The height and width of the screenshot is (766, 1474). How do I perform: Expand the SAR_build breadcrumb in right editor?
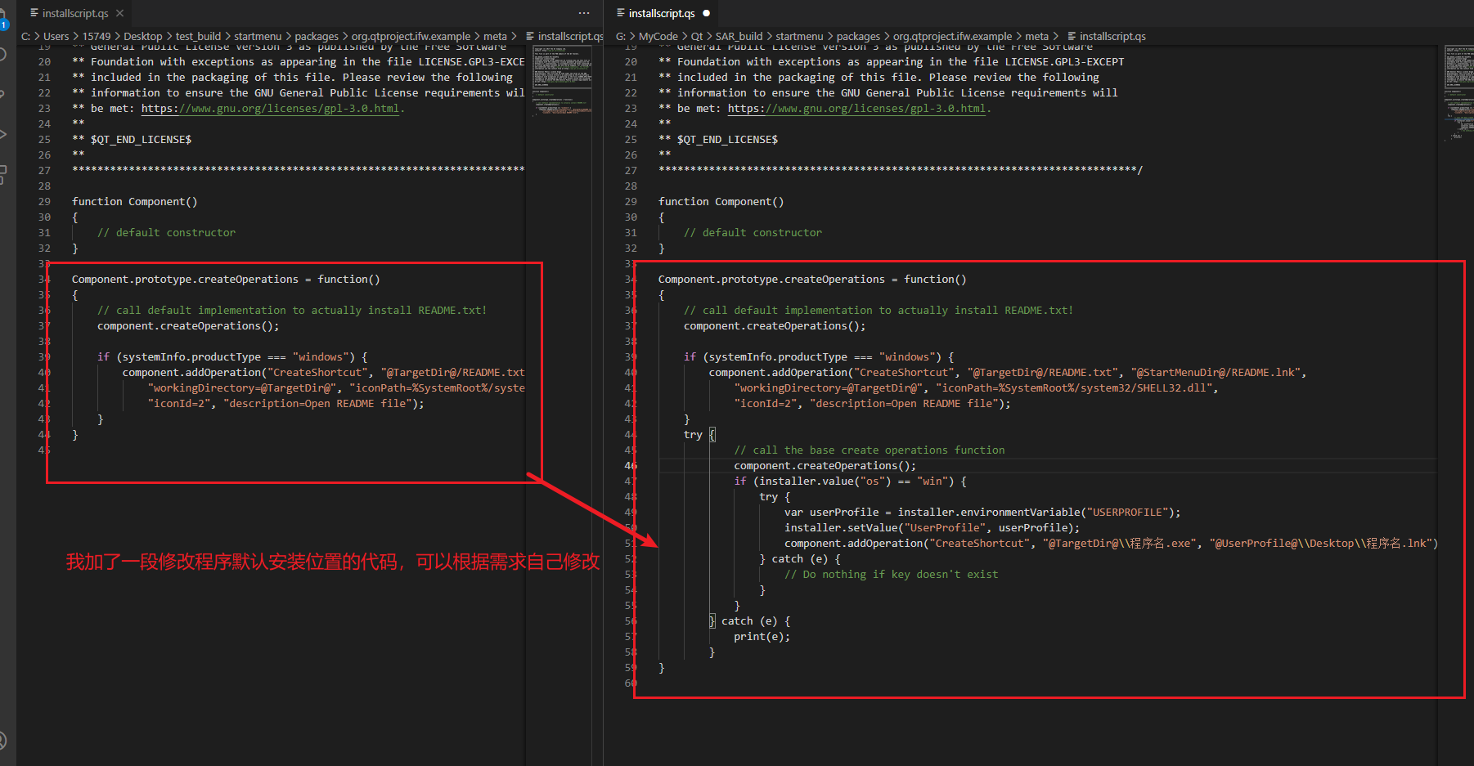739,36
